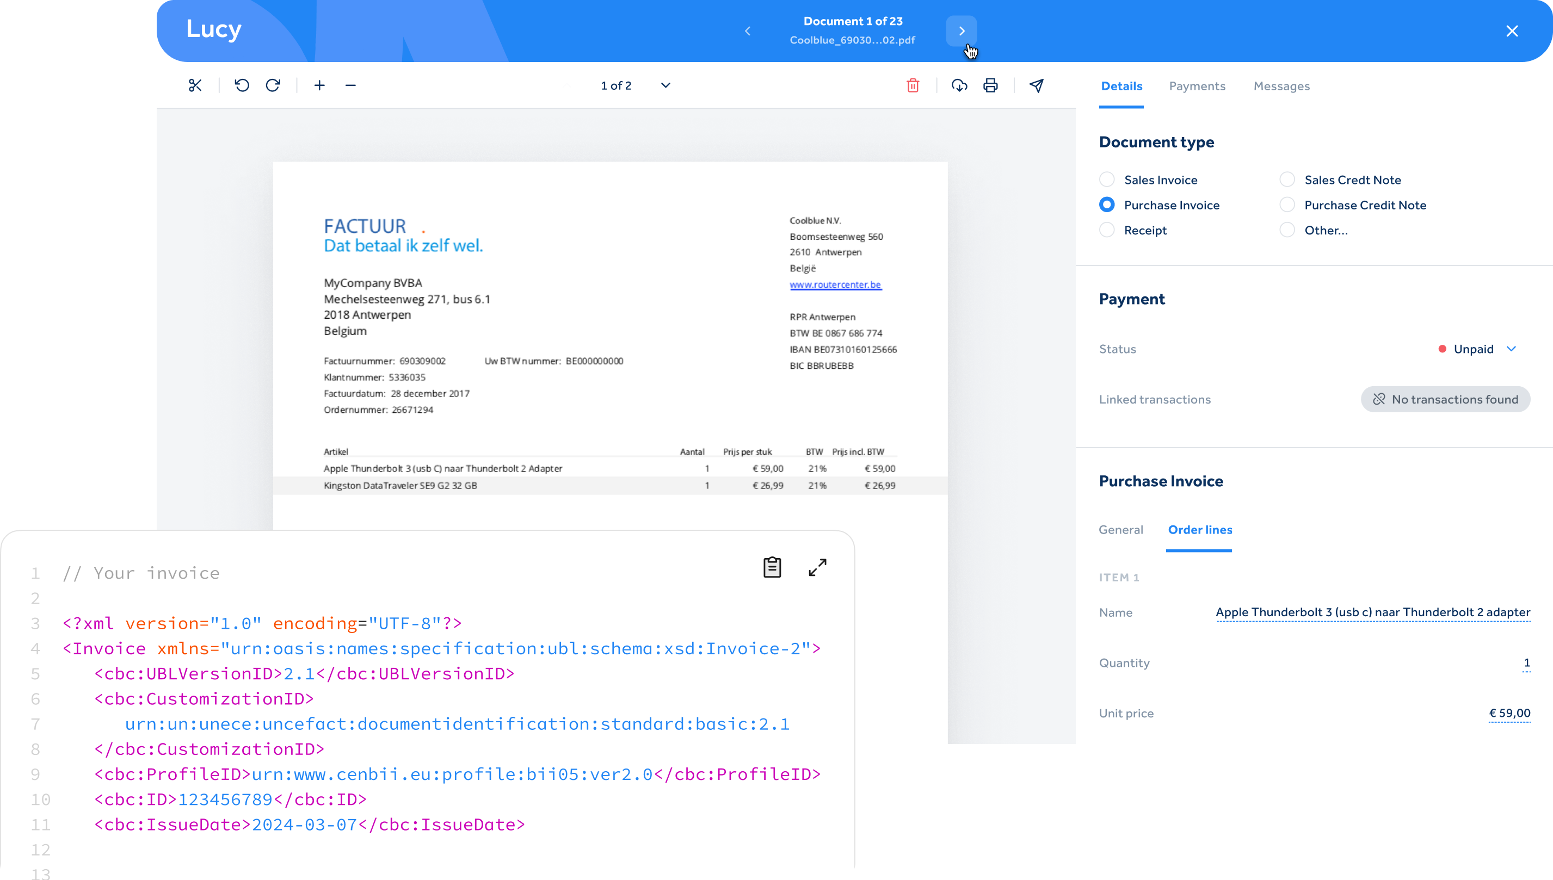The width and height of the screenshot is (1553, 880).
Task: Click the Ordernummer 26671294 text
Action: (378, 410)
